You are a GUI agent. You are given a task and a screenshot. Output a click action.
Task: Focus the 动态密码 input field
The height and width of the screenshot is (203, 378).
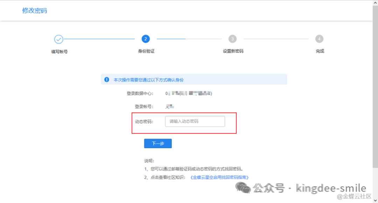[x=195, y=121]
